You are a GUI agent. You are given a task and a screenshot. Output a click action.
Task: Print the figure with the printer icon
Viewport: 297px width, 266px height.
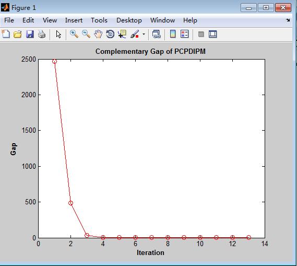[x=42, y=34]
